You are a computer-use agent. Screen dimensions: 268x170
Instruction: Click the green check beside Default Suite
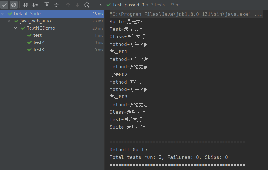coord(10,14)
